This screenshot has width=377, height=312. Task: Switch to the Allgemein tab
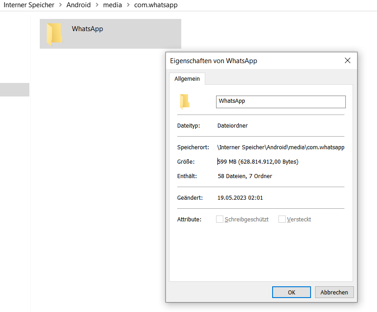point(187,79)
